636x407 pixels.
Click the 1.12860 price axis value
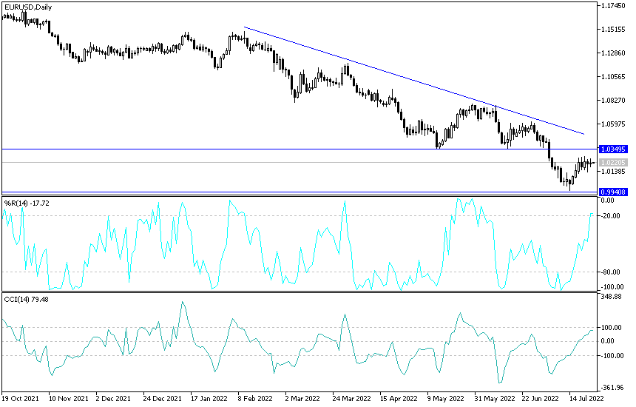[x=613, y=53]
